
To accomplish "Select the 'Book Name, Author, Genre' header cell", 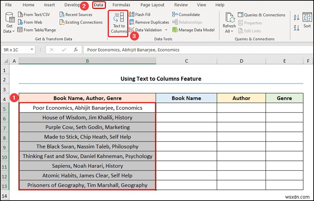I will tap(87, 98).
